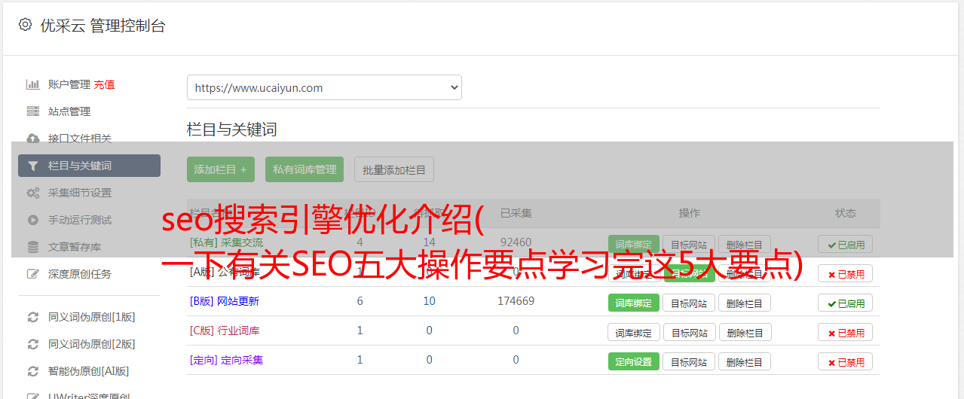Click the 充值 recharge link
The height and width of the screenshot is (399, 964).
pyautogui.click(x=104, y=84)
